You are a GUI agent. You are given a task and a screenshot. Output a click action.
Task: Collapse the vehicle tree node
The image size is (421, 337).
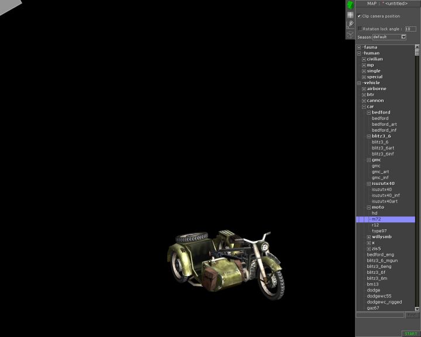(359, 83)
